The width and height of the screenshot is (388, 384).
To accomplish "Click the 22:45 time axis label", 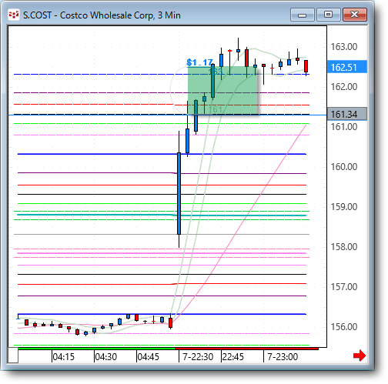I will (x=232, y=356).
